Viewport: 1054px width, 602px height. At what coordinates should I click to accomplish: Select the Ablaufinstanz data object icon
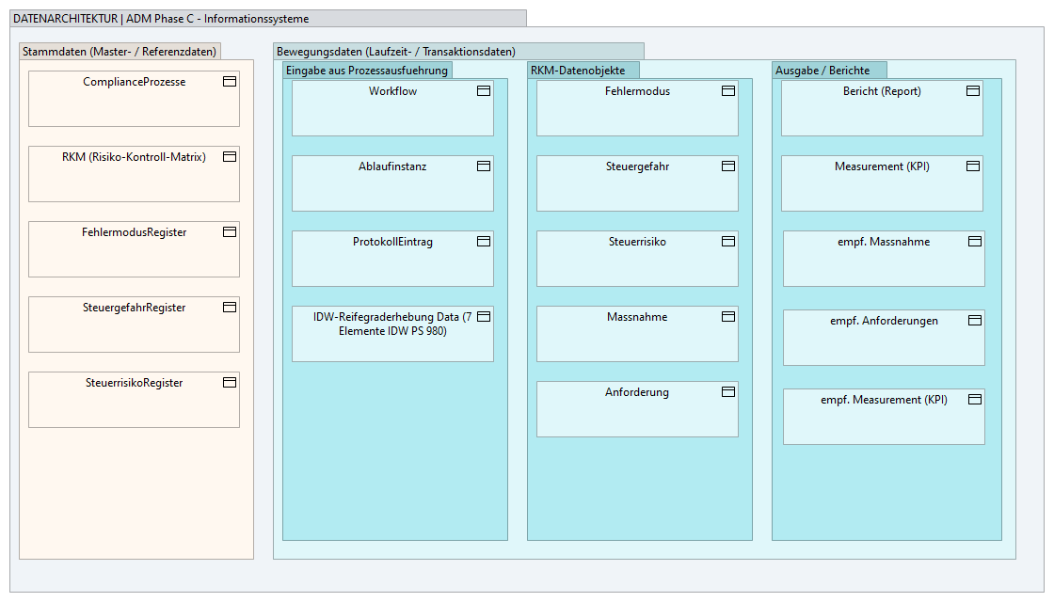tap(483, 166)
